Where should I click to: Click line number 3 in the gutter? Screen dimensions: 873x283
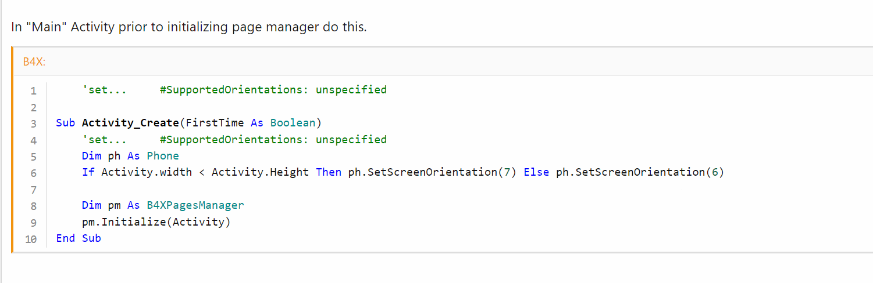coord(33,124)
